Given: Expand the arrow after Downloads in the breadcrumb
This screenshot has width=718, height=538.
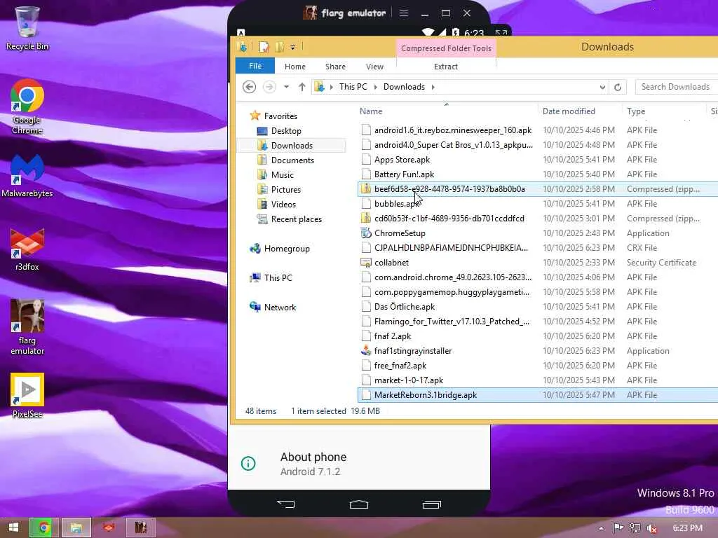Looking at the screenshot, I should 433,87.
